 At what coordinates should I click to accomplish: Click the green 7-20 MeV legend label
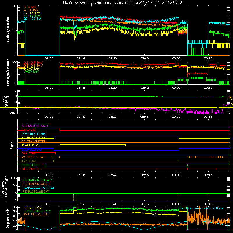[x=31, y=71]
